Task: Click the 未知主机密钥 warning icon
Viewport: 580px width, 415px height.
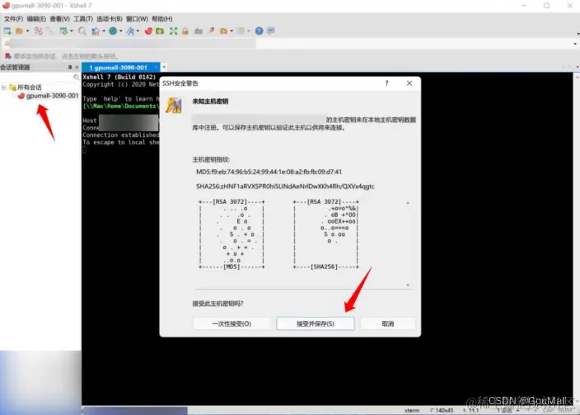Action: [x=174, y=106]
